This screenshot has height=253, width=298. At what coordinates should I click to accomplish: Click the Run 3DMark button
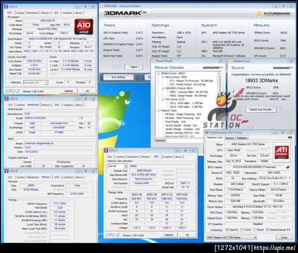[118, 77]
